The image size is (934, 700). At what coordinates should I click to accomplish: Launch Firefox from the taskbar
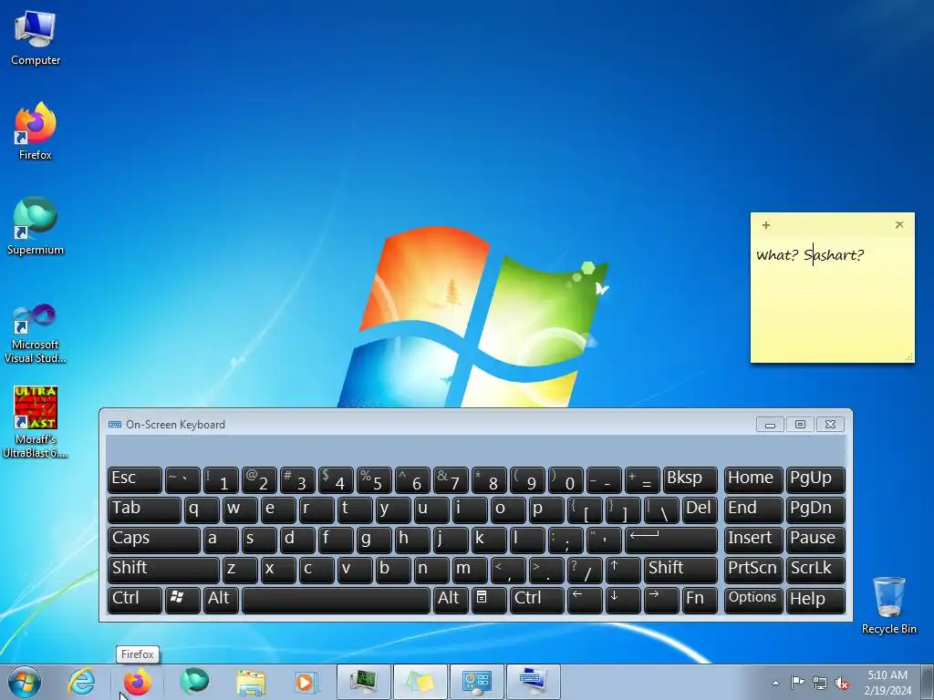138,682
